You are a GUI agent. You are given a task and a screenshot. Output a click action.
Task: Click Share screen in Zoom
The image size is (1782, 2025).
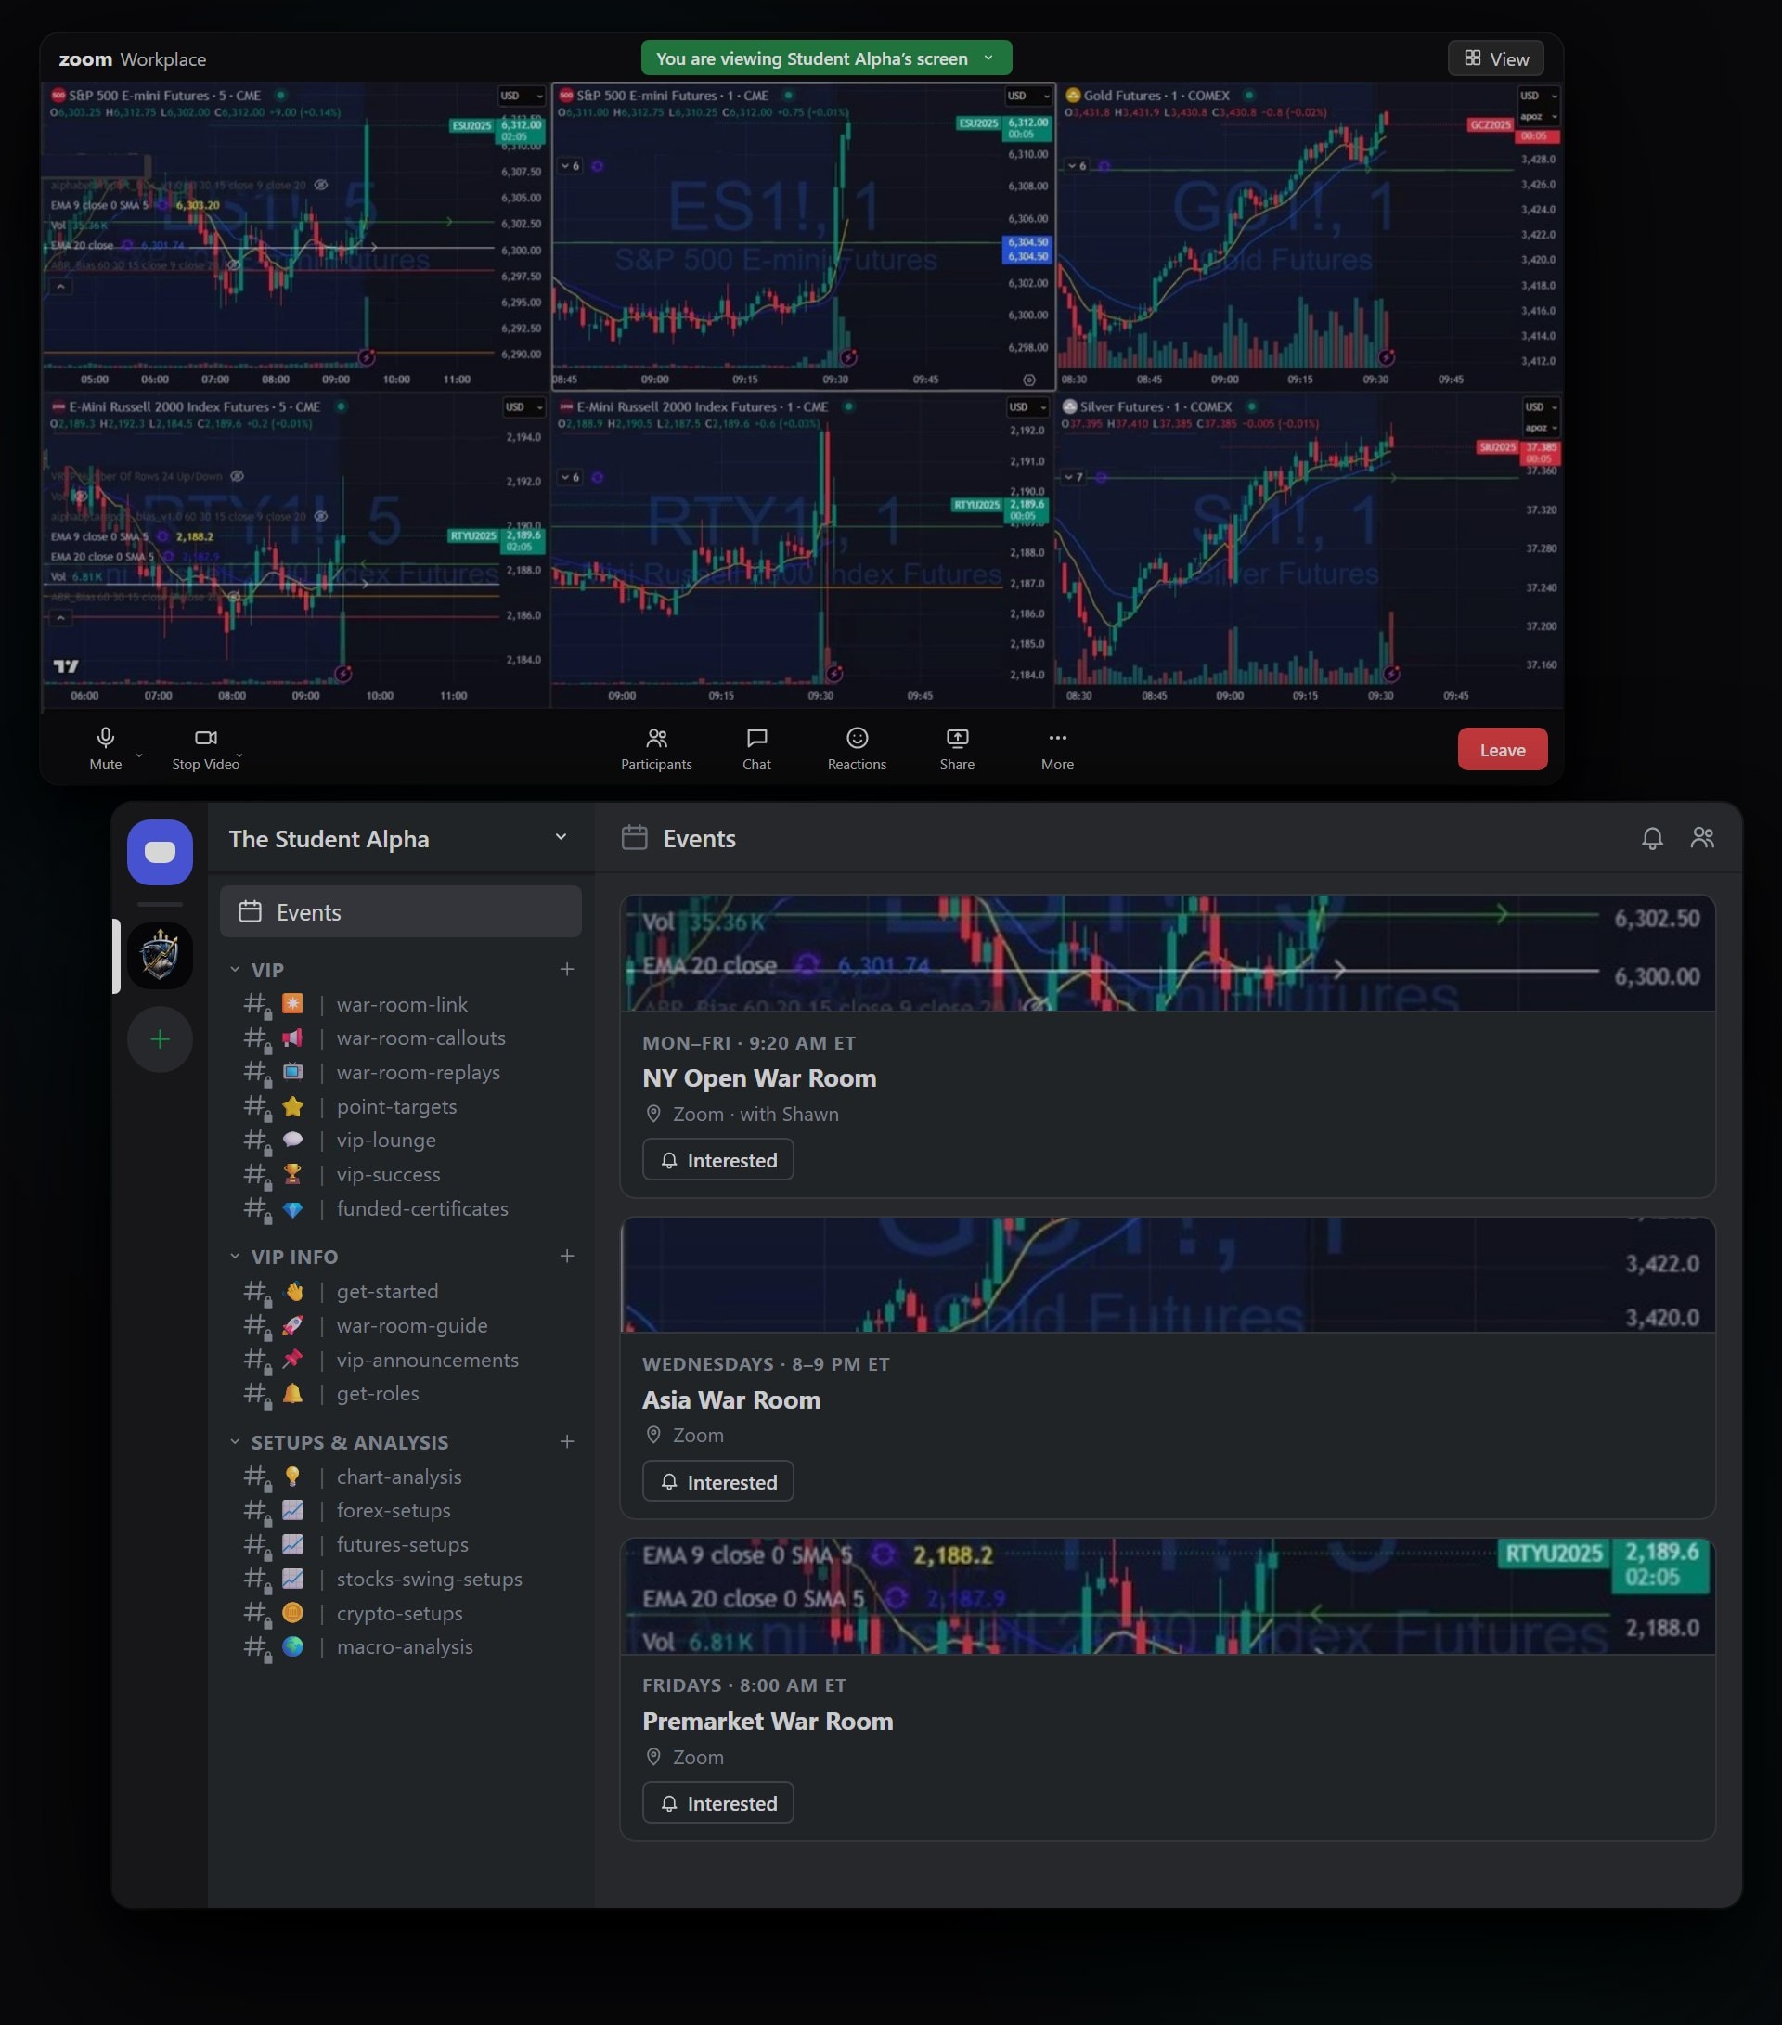(x=957, y=749)
